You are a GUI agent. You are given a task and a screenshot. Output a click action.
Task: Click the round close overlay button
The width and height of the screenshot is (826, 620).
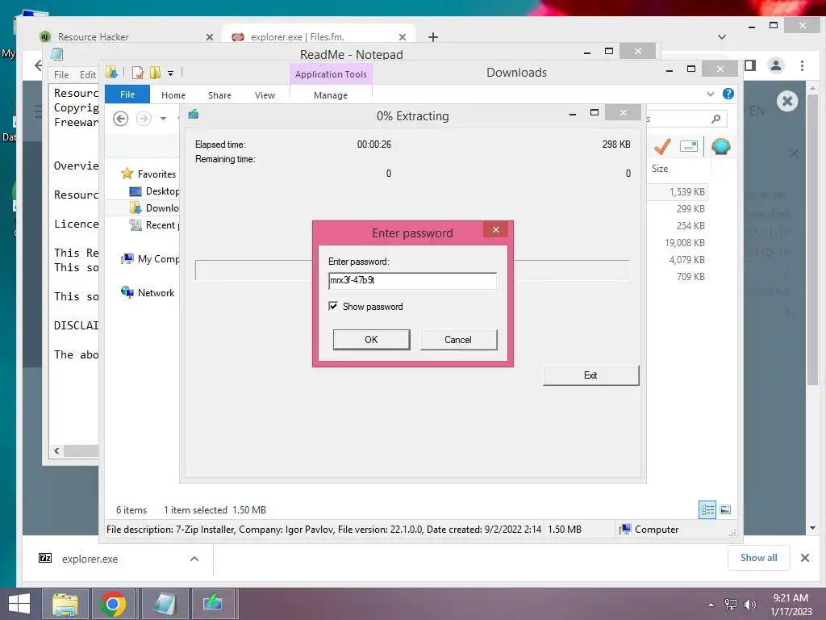(787, 101)
